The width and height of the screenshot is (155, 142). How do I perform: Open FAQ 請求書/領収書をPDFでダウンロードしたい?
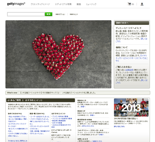click(x=40, y=132)
